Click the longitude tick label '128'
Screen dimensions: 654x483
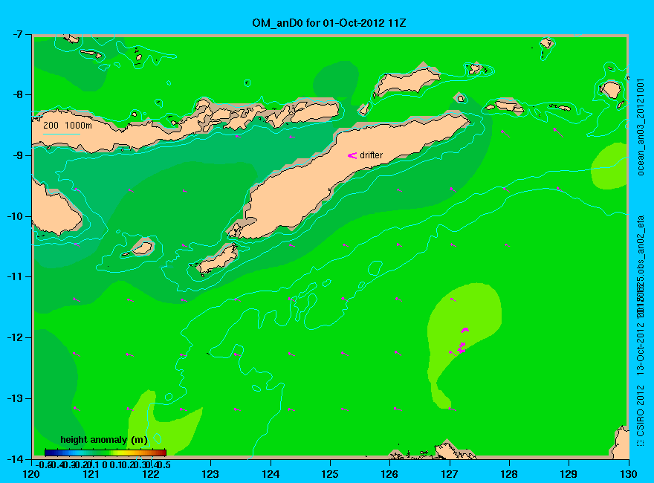[509, 474]
